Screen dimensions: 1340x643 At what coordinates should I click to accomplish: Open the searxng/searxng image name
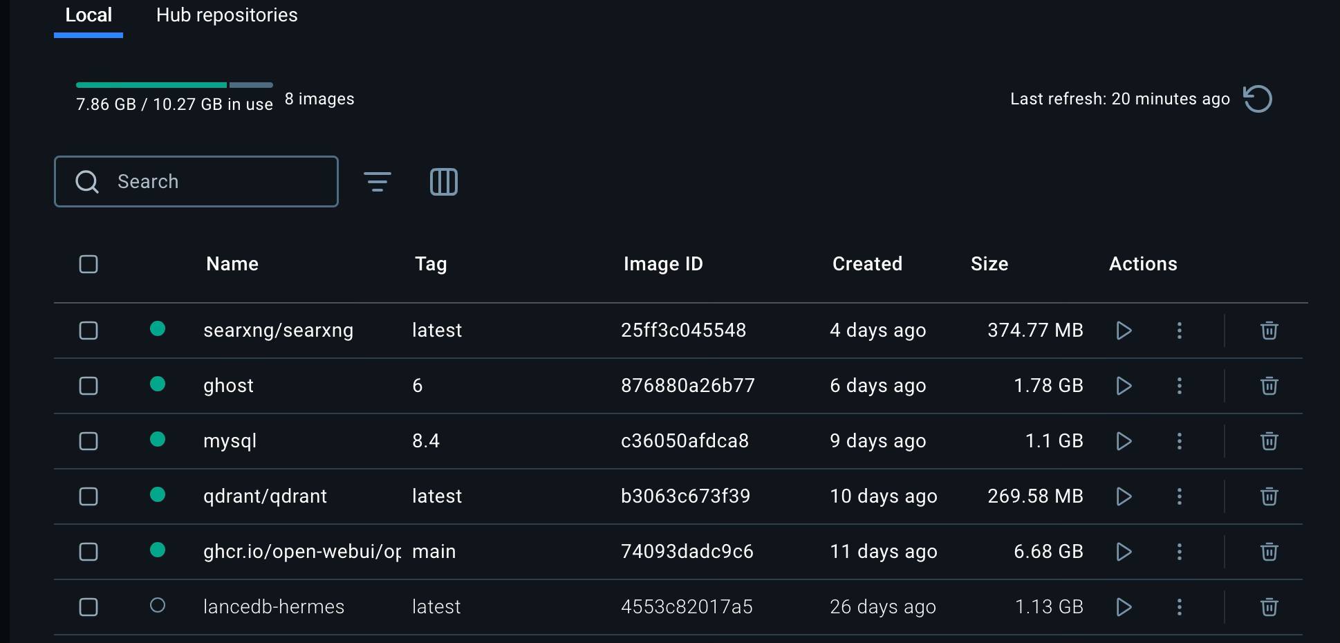click(278, 330)
